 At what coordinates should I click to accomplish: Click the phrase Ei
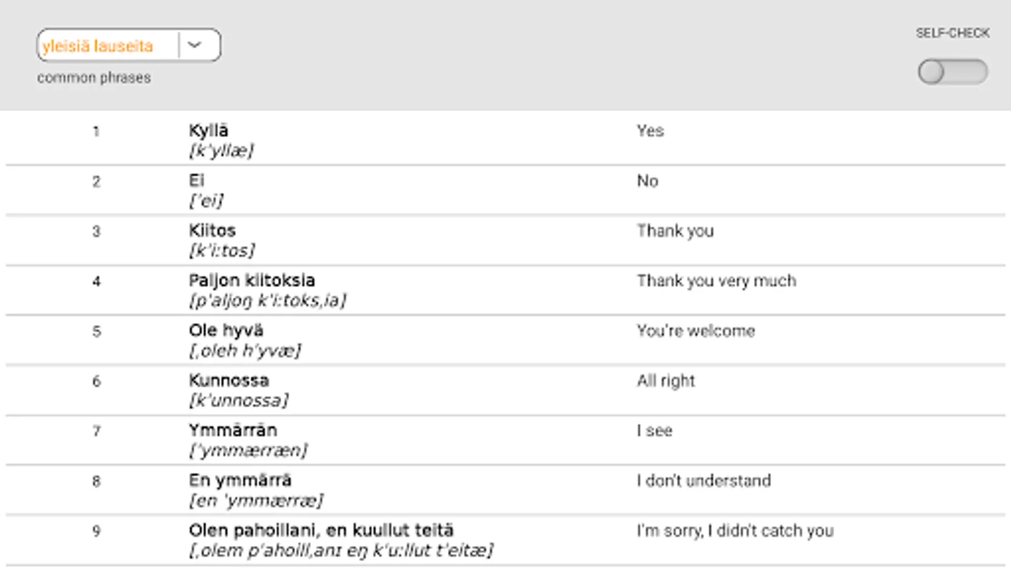click(197, 180)
